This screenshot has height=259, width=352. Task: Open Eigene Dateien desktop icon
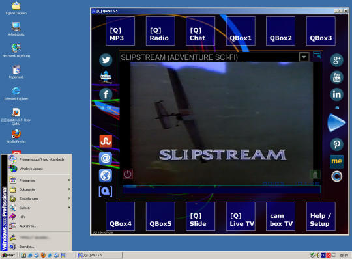[x=16, y=8]
